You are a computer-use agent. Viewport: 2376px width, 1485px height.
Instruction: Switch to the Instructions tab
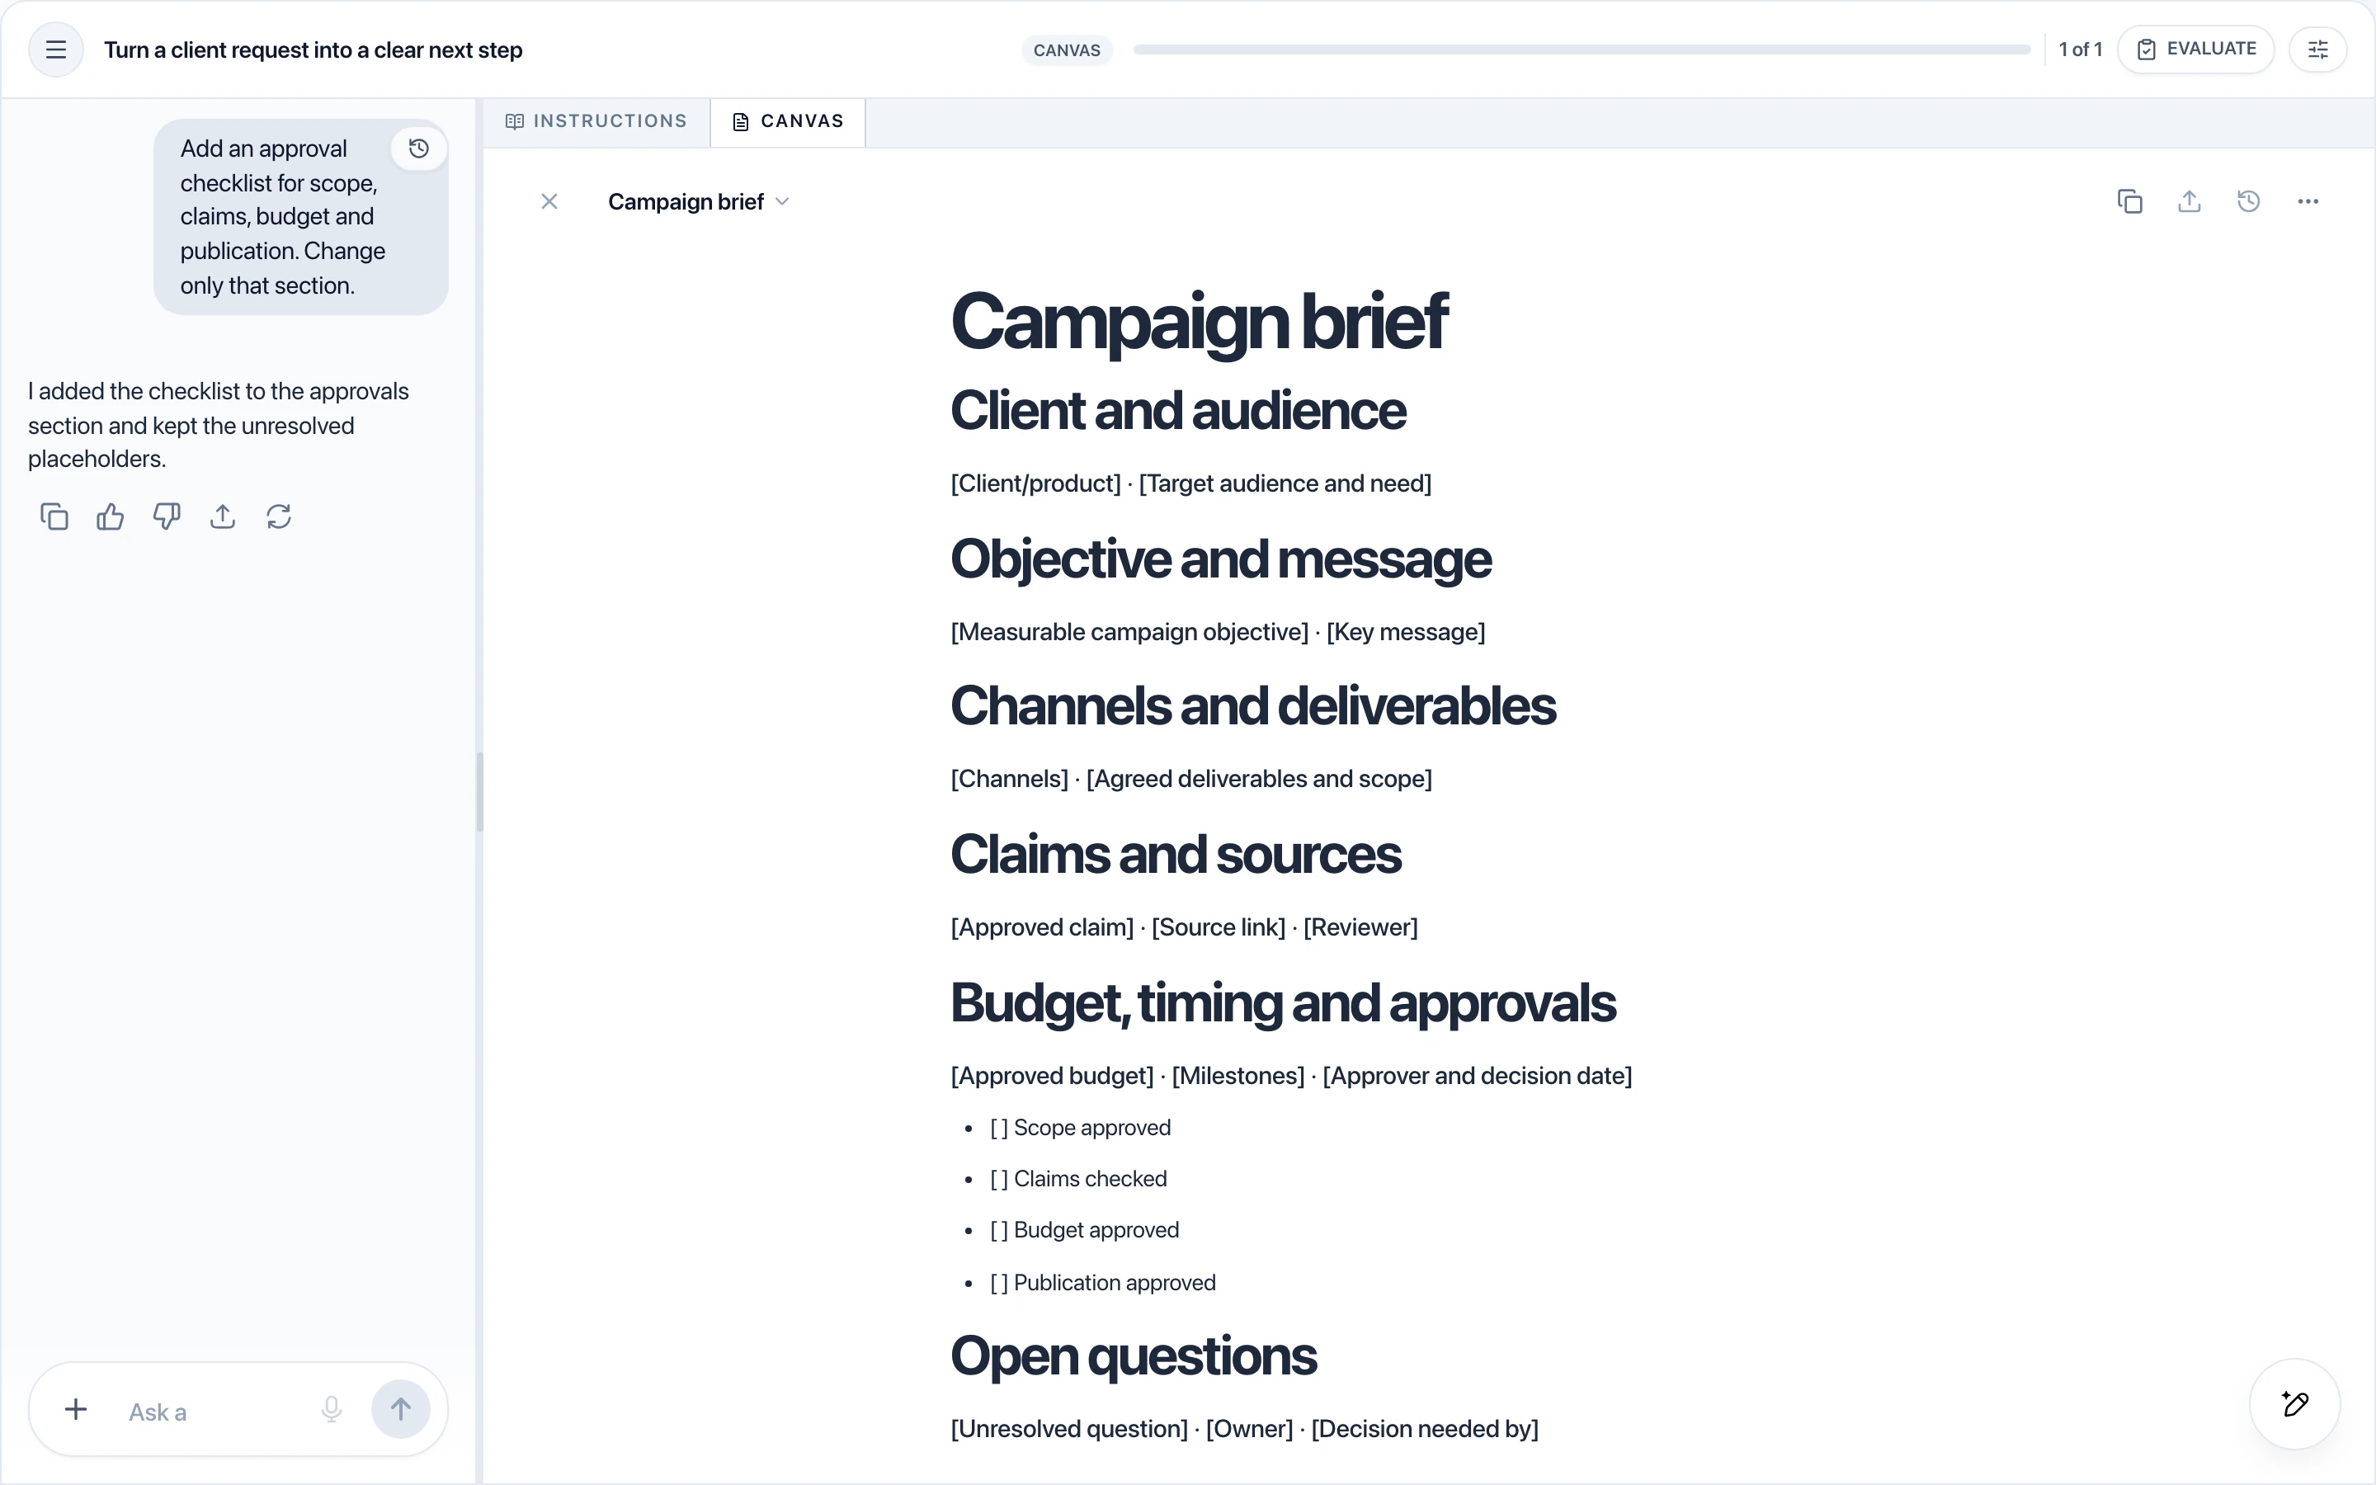coord(597,122)
